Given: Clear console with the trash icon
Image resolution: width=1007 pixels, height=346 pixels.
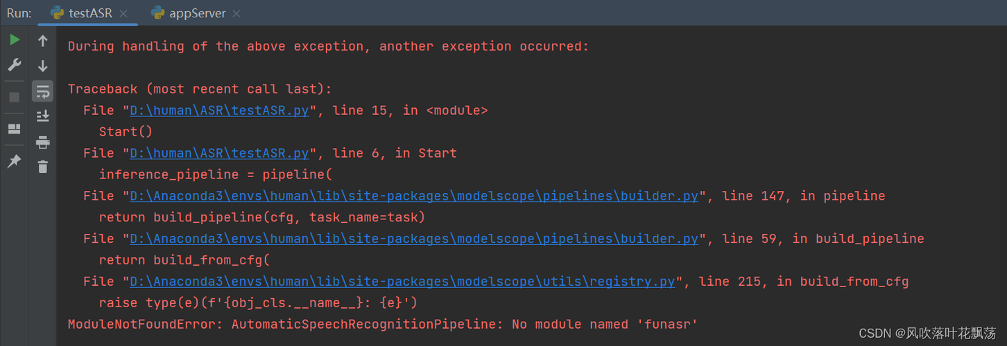Looking at the screenshot, I should (x=42, y=167).
